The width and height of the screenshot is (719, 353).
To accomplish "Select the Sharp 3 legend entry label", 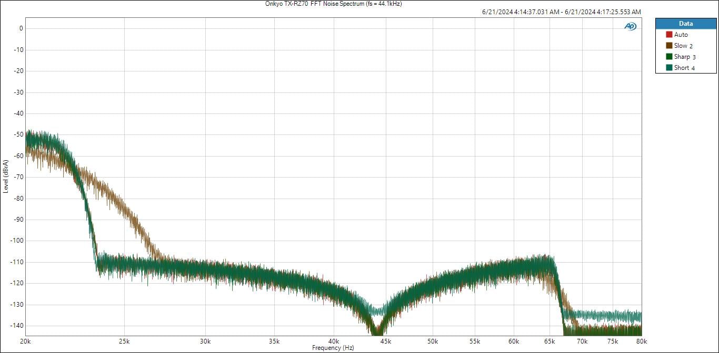I will 685,57.
